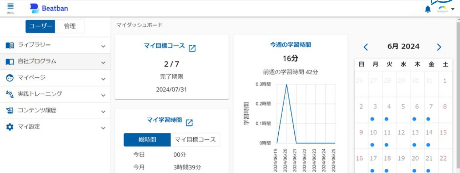
Task: Click the マイダッシュボード breadcrumb text
Action: pyautogui.click(x=139, y=25)
